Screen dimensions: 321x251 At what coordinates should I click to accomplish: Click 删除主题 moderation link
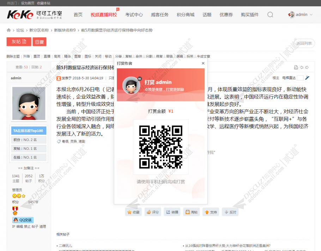click(13, 56)
